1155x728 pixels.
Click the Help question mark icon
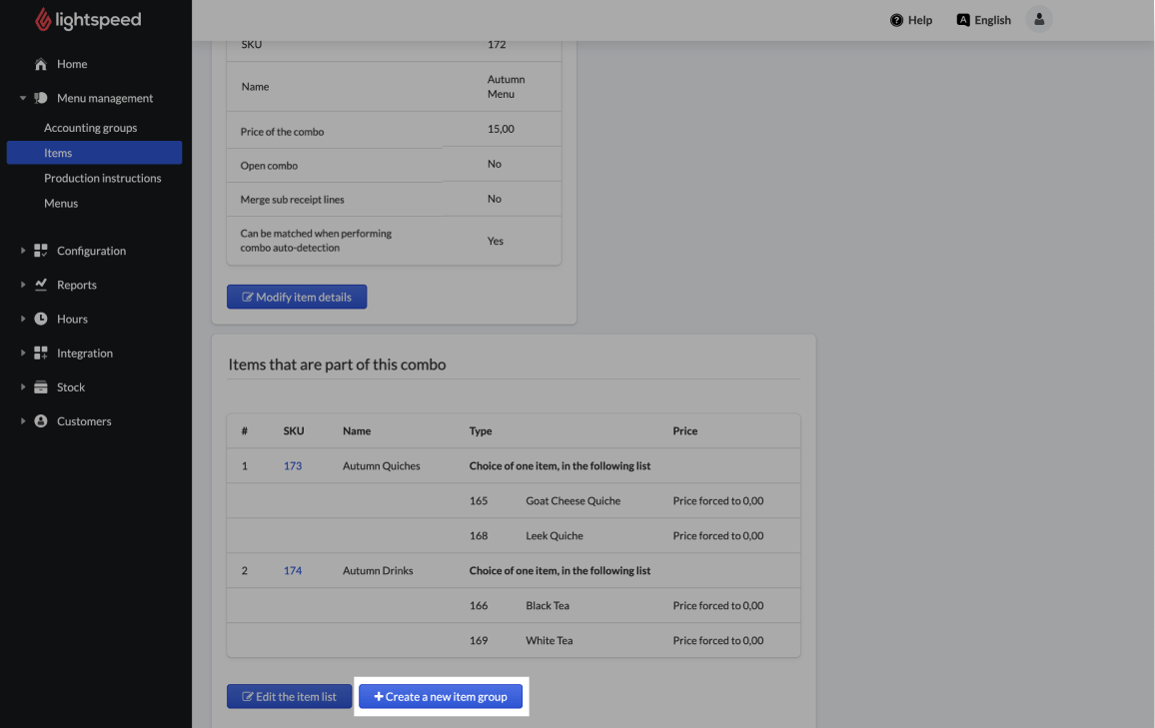(896, 20)
